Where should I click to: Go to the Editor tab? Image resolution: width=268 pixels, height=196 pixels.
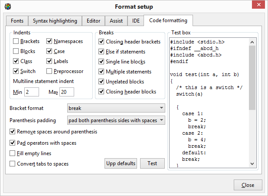coord(93,21)
